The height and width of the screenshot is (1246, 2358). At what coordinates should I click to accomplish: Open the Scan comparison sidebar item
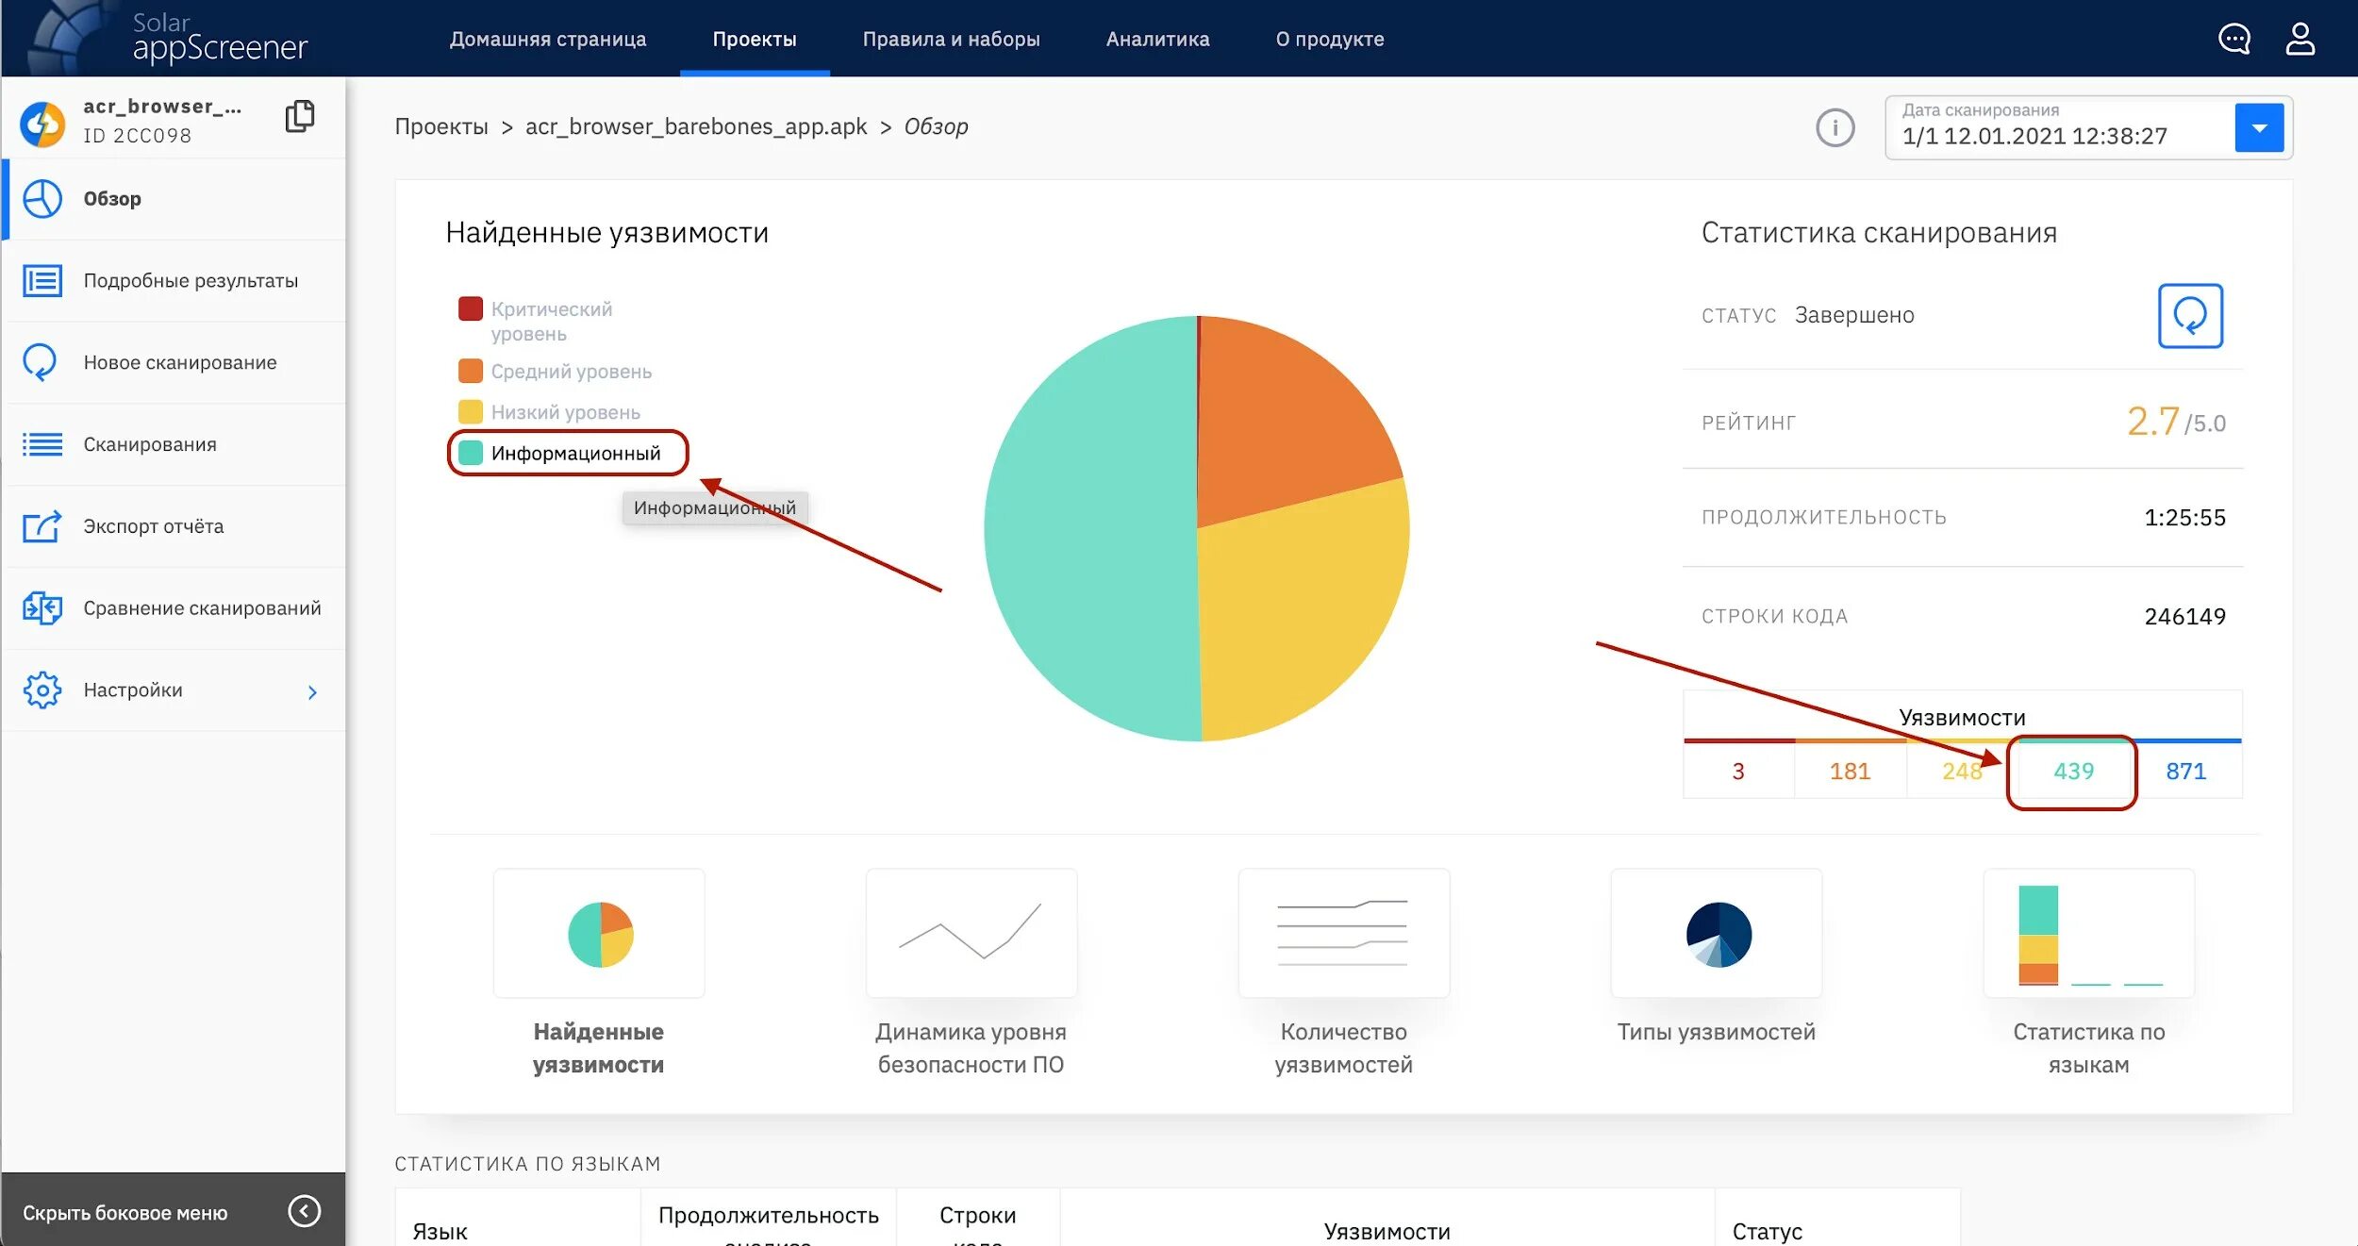pos(201,608)
